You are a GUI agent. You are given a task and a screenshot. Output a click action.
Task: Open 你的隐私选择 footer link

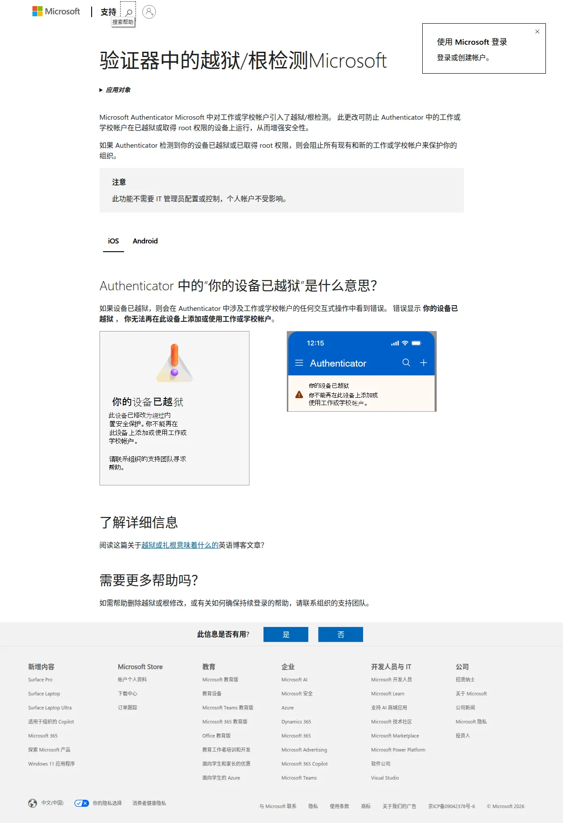pyautogui.click(x=107, y=803)
